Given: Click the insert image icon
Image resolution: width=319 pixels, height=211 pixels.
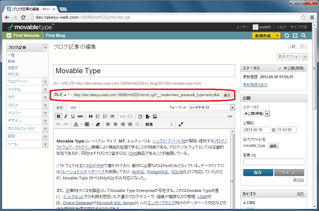Looking at the screenshot, I should 155,117.
